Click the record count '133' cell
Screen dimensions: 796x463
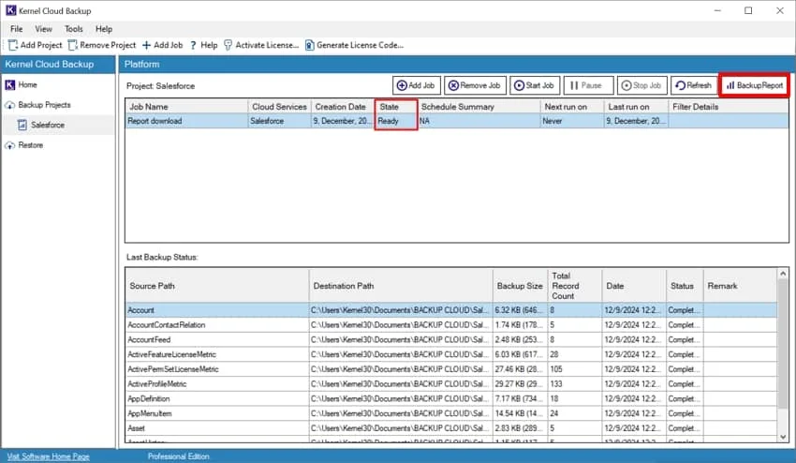pos(575,383)
